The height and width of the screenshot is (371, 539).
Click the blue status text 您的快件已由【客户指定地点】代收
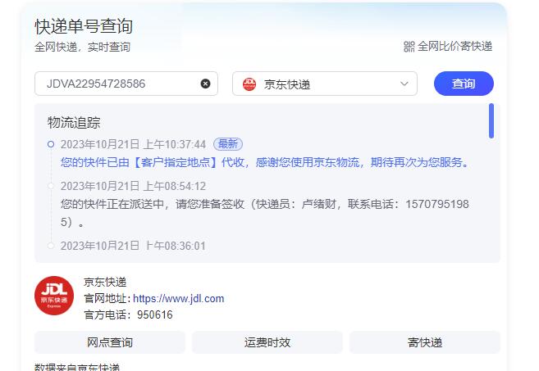coord(153,162)
